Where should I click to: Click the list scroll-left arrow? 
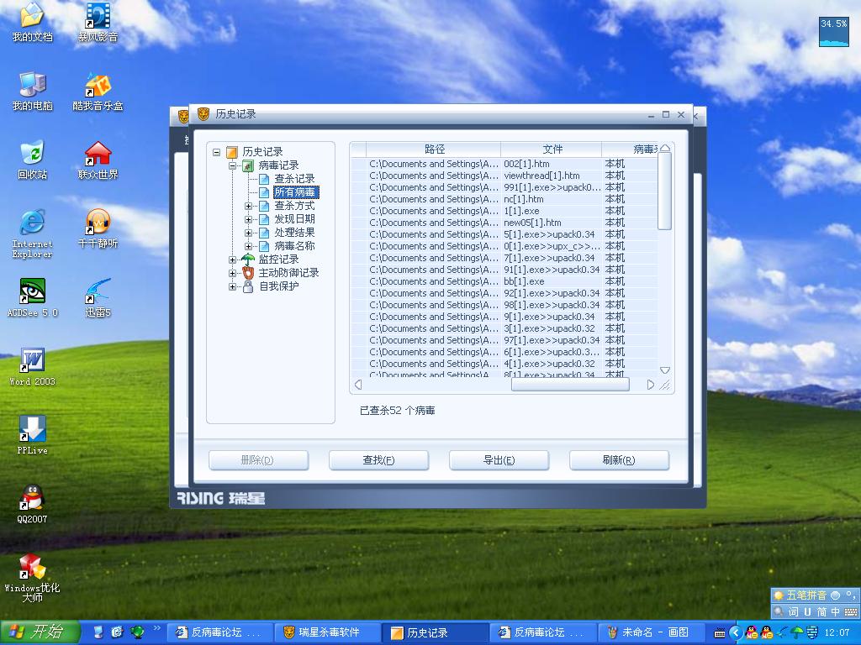[358, 385]
